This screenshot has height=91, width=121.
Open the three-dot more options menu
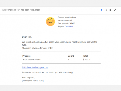pyautogui.click(x=119, y=10)
